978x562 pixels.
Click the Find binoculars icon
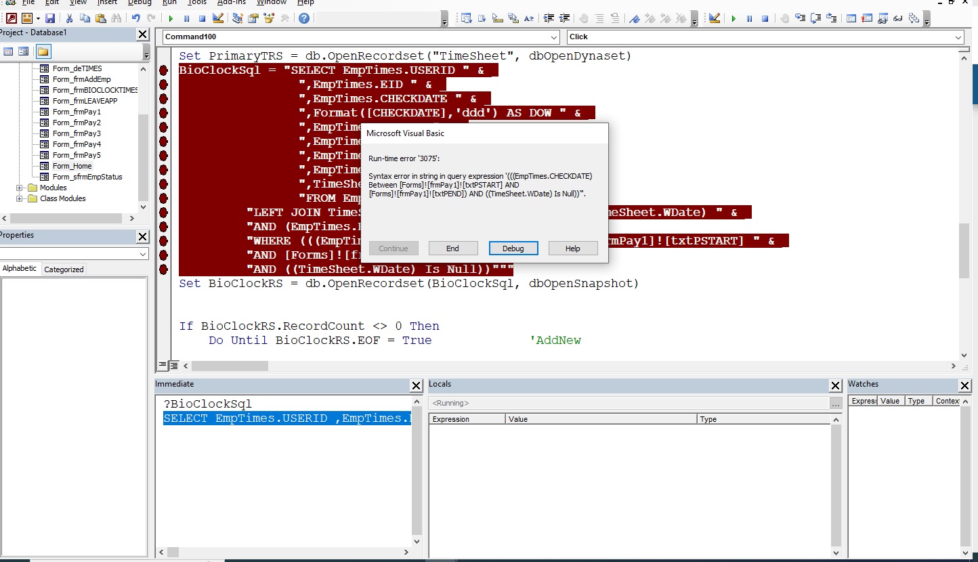[x=115, y=18]
